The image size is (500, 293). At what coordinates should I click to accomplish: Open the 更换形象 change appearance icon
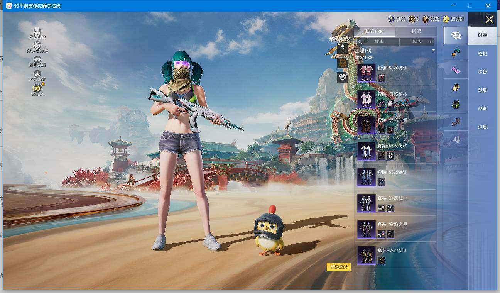pyautogui.click(x=37, y=30)
